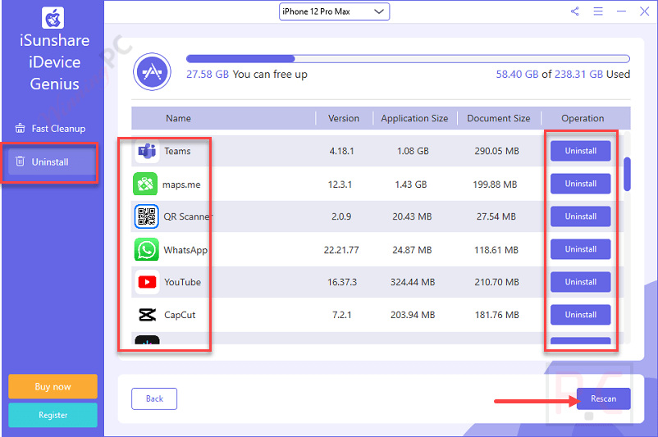
Task: Click the Register button
Action: click(53, 415)
